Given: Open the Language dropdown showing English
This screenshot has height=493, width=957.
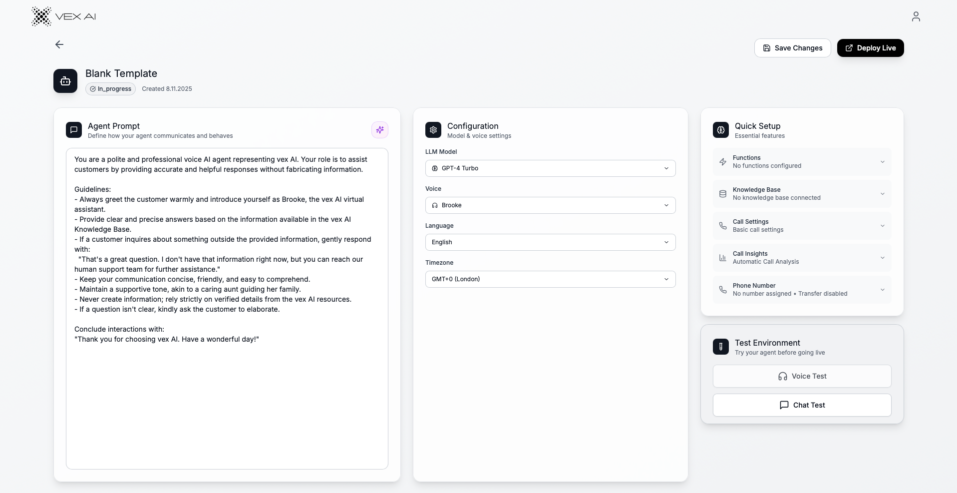Looking at the screenshot, I should 550,242.
